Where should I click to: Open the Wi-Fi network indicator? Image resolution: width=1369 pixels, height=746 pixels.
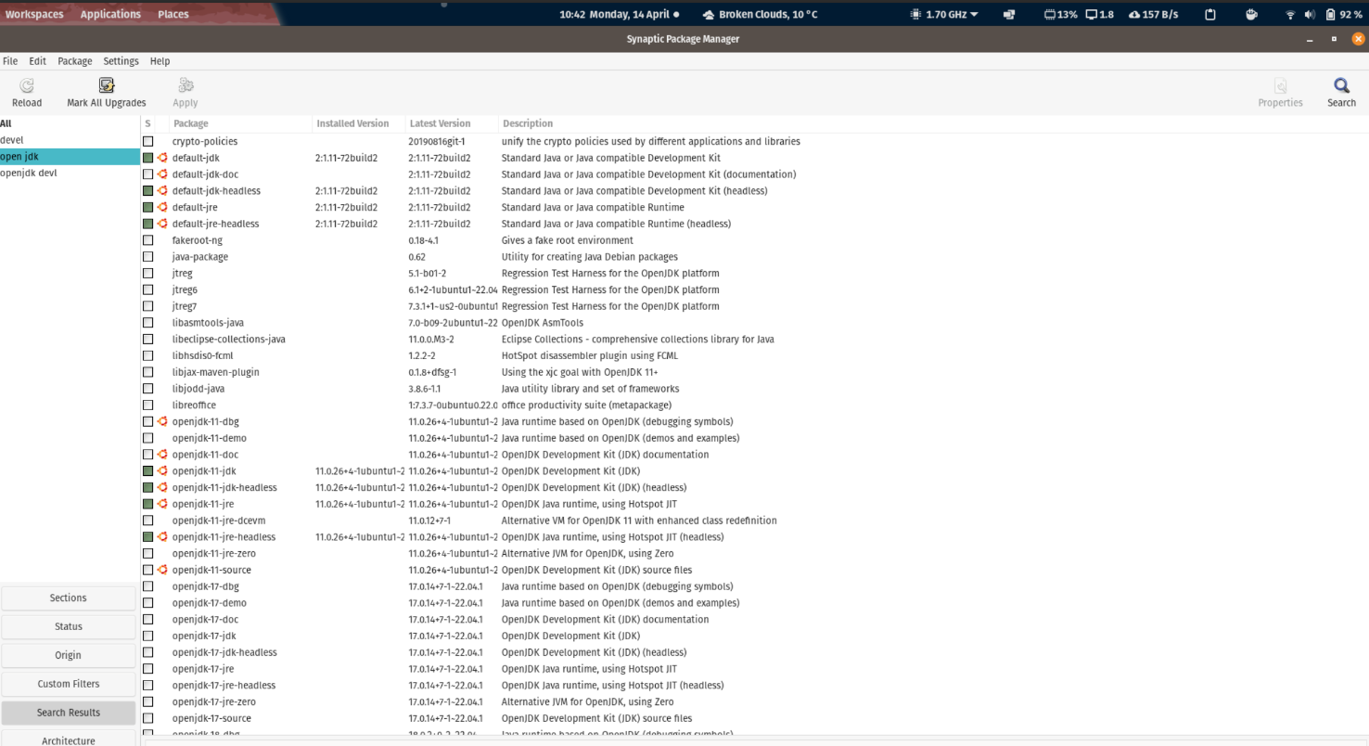click(x=1290, y=15)
